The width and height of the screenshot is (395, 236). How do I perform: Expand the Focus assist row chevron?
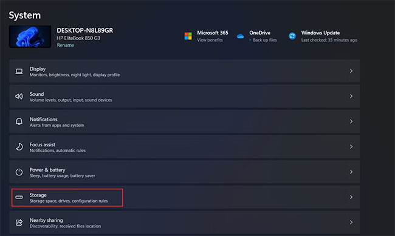point(351,147)
